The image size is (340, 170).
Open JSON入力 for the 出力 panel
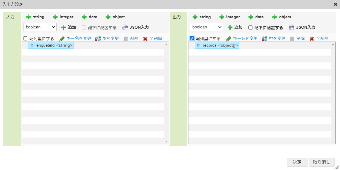click(x=302, y=27)
